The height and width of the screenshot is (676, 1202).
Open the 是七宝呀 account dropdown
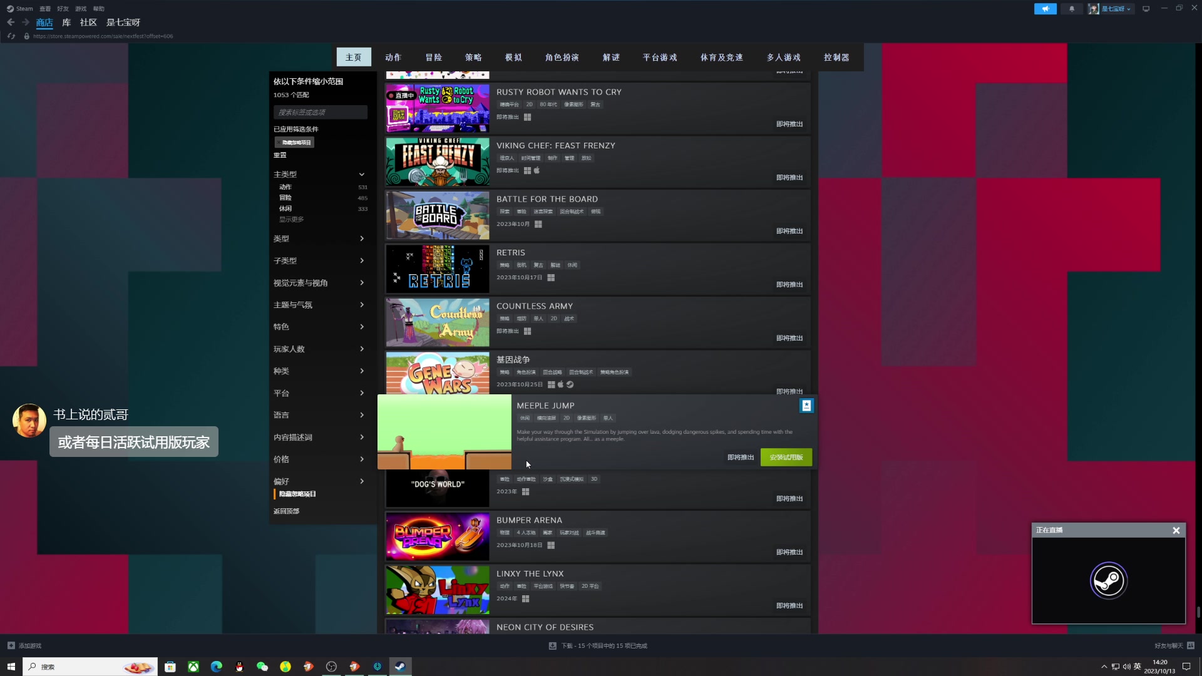coord(1111,9)
